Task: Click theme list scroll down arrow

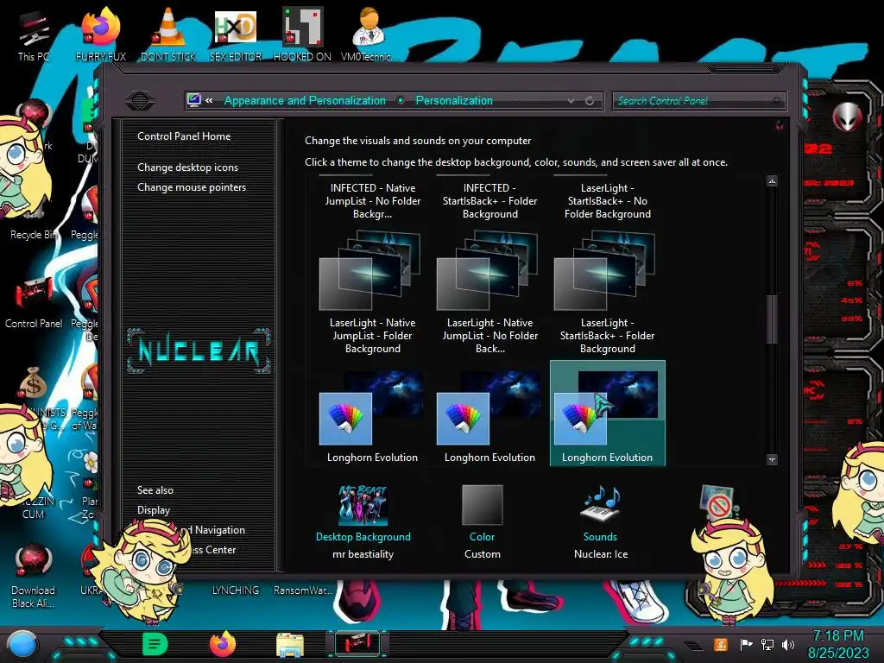Action: point(773,459)
